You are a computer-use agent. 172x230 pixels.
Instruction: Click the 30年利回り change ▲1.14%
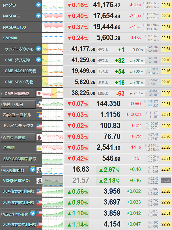pyautogui.click(x=77, y=224)
